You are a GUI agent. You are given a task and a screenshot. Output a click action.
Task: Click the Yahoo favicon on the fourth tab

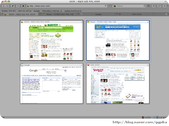[x=120, y=14]
